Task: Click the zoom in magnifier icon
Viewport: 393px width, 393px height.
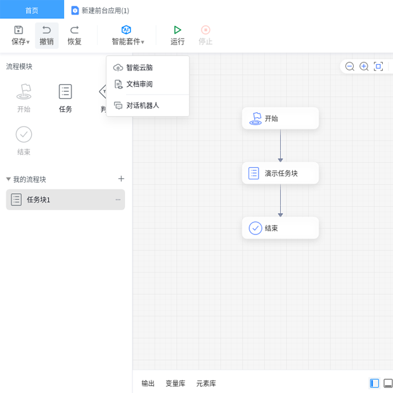Action: coord(364,67)
